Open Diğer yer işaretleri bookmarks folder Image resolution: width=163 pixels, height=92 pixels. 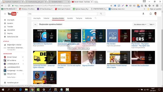point(155,9)
